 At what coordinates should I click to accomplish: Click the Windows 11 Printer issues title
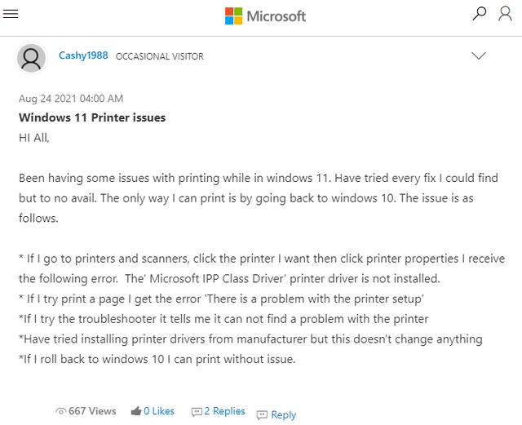[92, 117]
